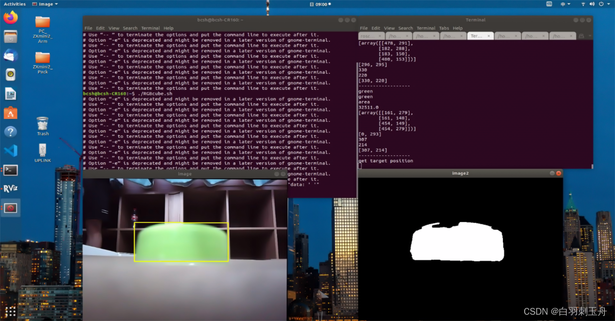Screen dimensions: 615x321
Task: Open Thunderbird mail in the dock
Action: click(10, 55)
